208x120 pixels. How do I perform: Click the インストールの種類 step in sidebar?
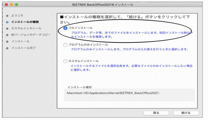point(25,22)
